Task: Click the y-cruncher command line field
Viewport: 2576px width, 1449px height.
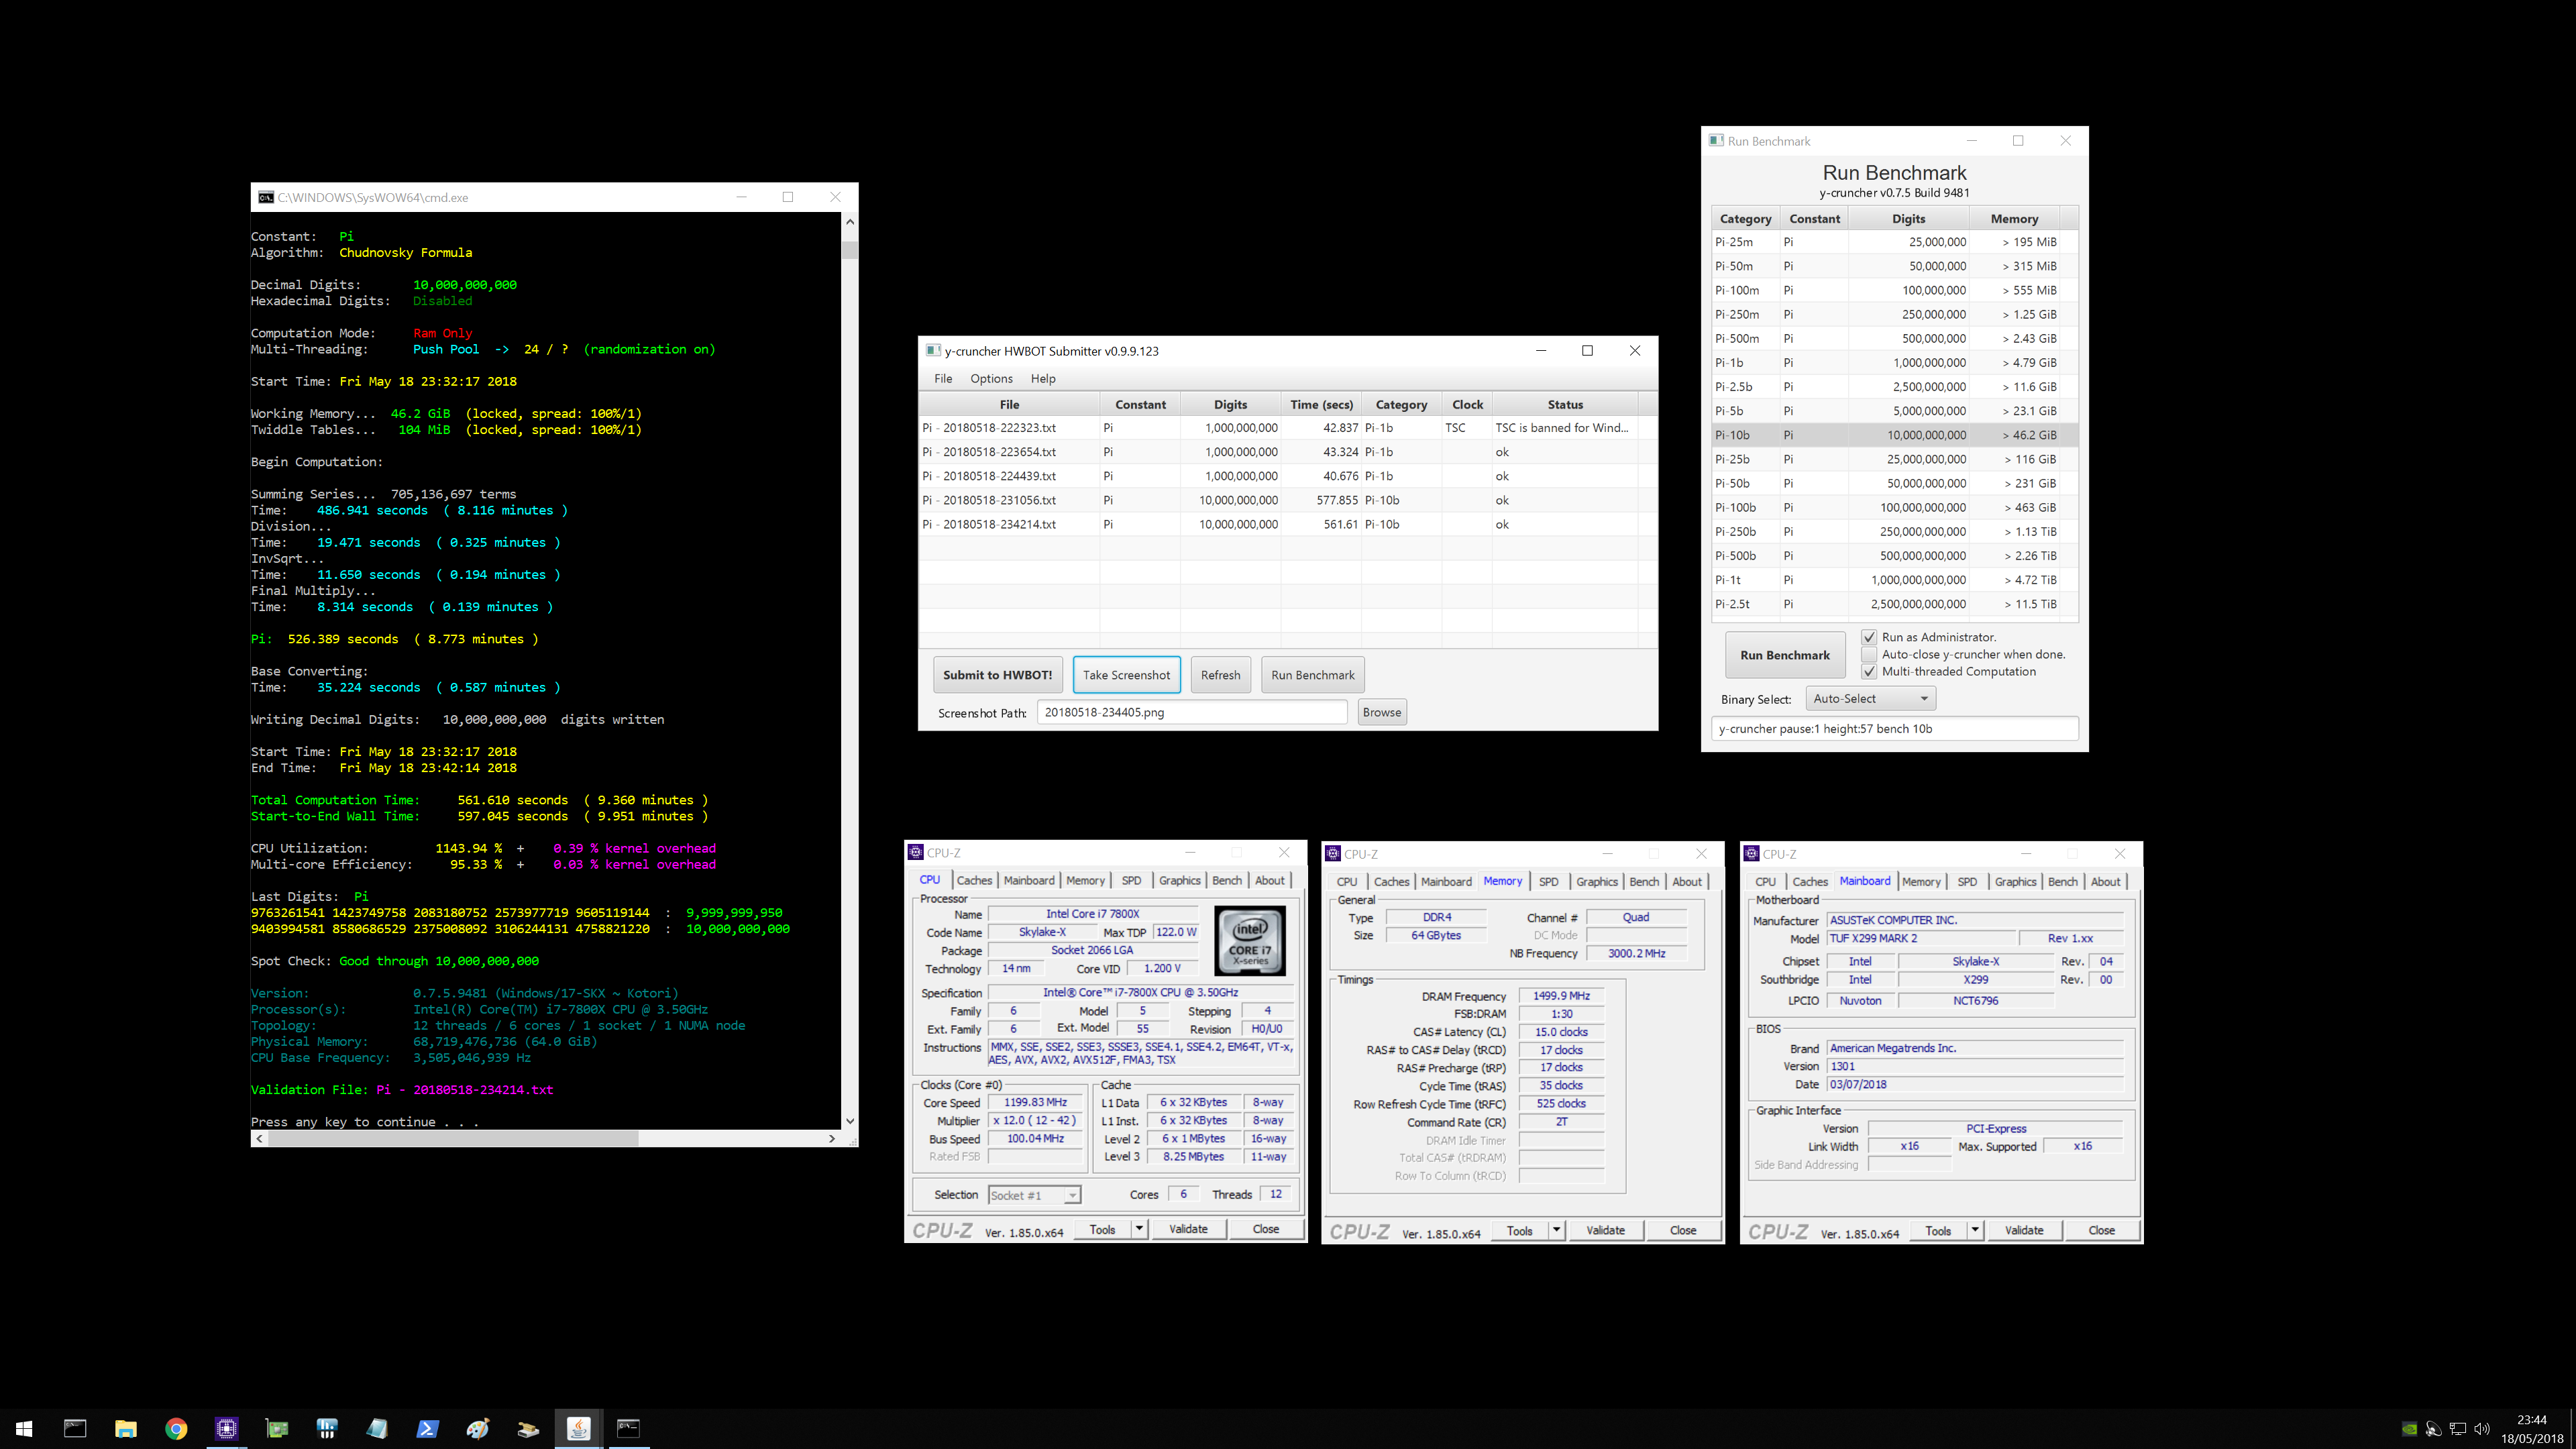Action: pyautogui.click(x=1894, y=729)
